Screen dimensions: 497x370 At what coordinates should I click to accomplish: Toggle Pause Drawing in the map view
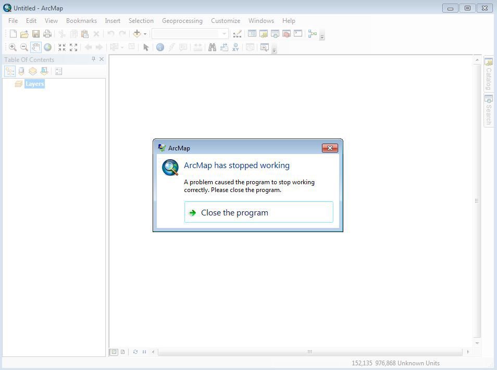point(144,352)
